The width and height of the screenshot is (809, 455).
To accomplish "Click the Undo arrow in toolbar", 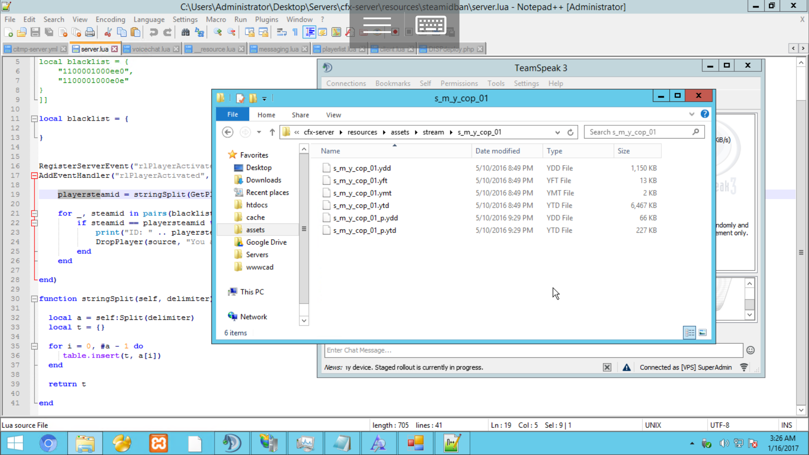I will click(x=154, y=32).
